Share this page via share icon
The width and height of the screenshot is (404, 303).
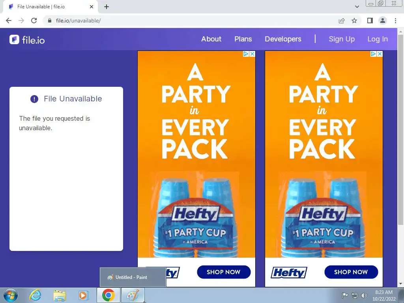click(x=342, y=21)
